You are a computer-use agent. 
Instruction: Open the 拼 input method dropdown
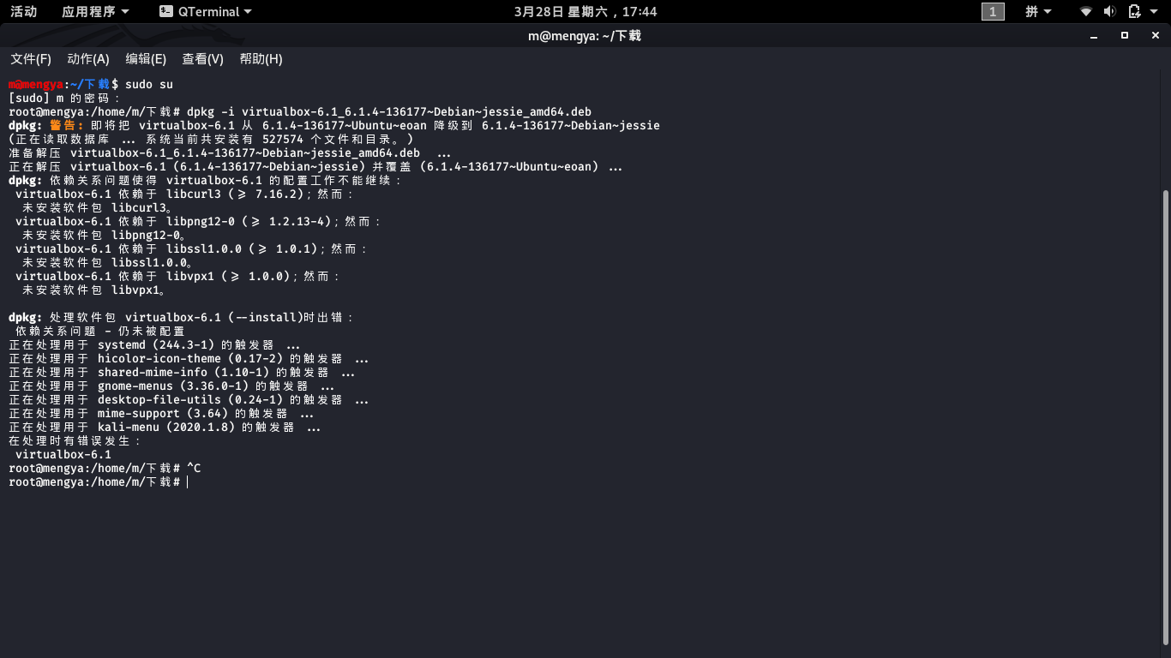pyautogui.click(x=1038, y=12)
